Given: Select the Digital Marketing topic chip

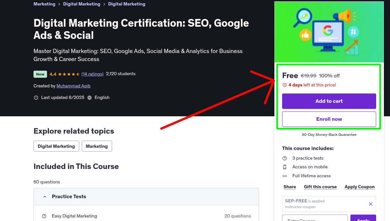Looking at the screenshot, I should (56, 146).
